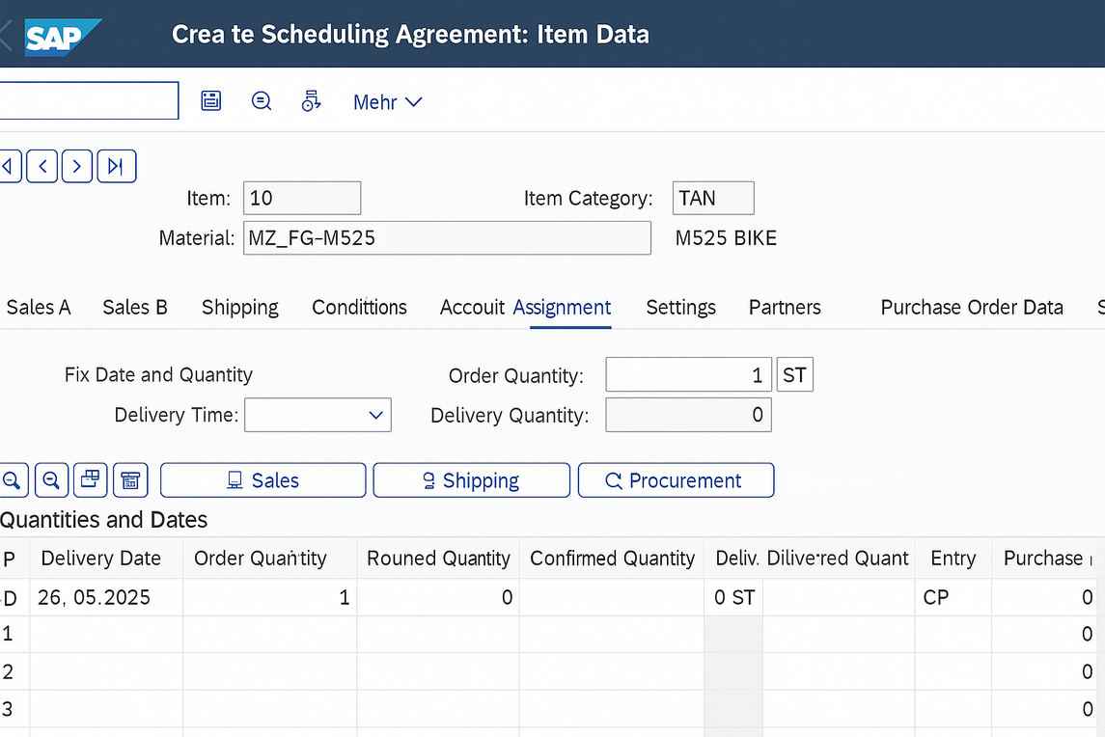Click the Delivery Date column header
The width and height of the screenshot is (1105, 737).
coord(106,559)
